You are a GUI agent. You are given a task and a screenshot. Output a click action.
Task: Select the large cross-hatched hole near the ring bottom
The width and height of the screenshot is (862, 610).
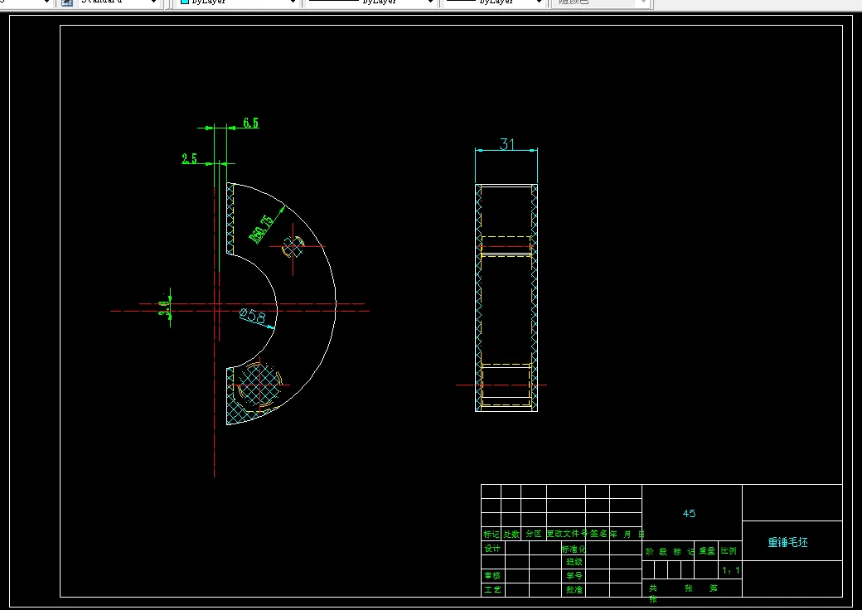259,384
